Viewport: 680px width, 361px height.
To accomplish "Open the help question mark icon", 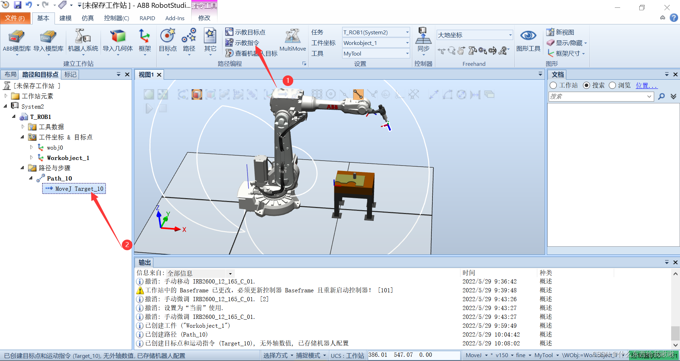I will click(674, 18).
